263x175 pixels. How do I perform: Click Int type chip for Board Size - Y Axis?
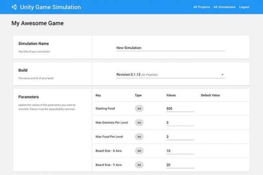click(x=139, y=165)
